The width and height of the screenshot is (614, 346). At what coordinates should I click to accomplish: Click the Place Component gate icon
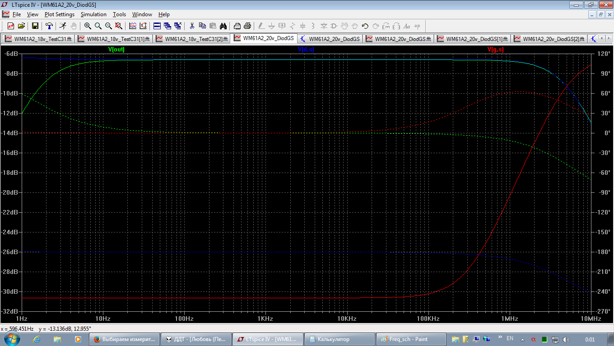click(x=334, y=26)
